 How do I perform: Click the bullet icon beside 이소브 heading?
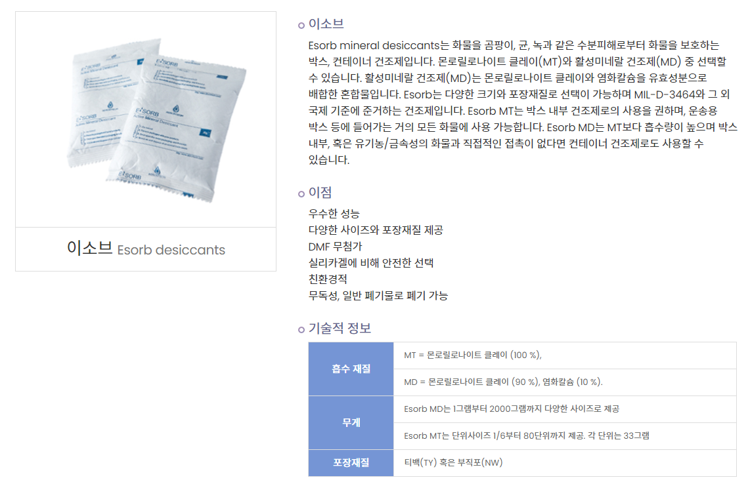301,26
